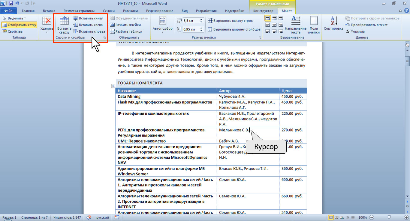Click the zoom slider handle
Image resolution: width=410 pixels, height=221 pixels.
click(389, 217)
